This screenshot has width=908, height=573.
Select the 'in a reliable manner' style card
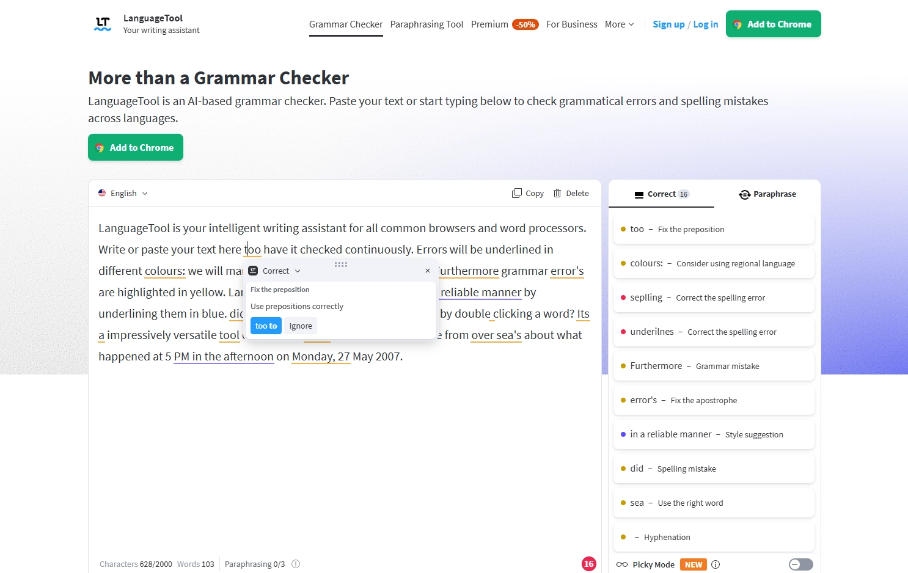[714, 434]
